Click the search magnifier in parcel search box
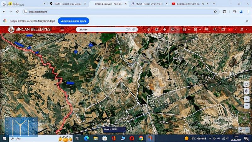Image resolution: width=252 pixels, height=142 pixels. (136, 29)
